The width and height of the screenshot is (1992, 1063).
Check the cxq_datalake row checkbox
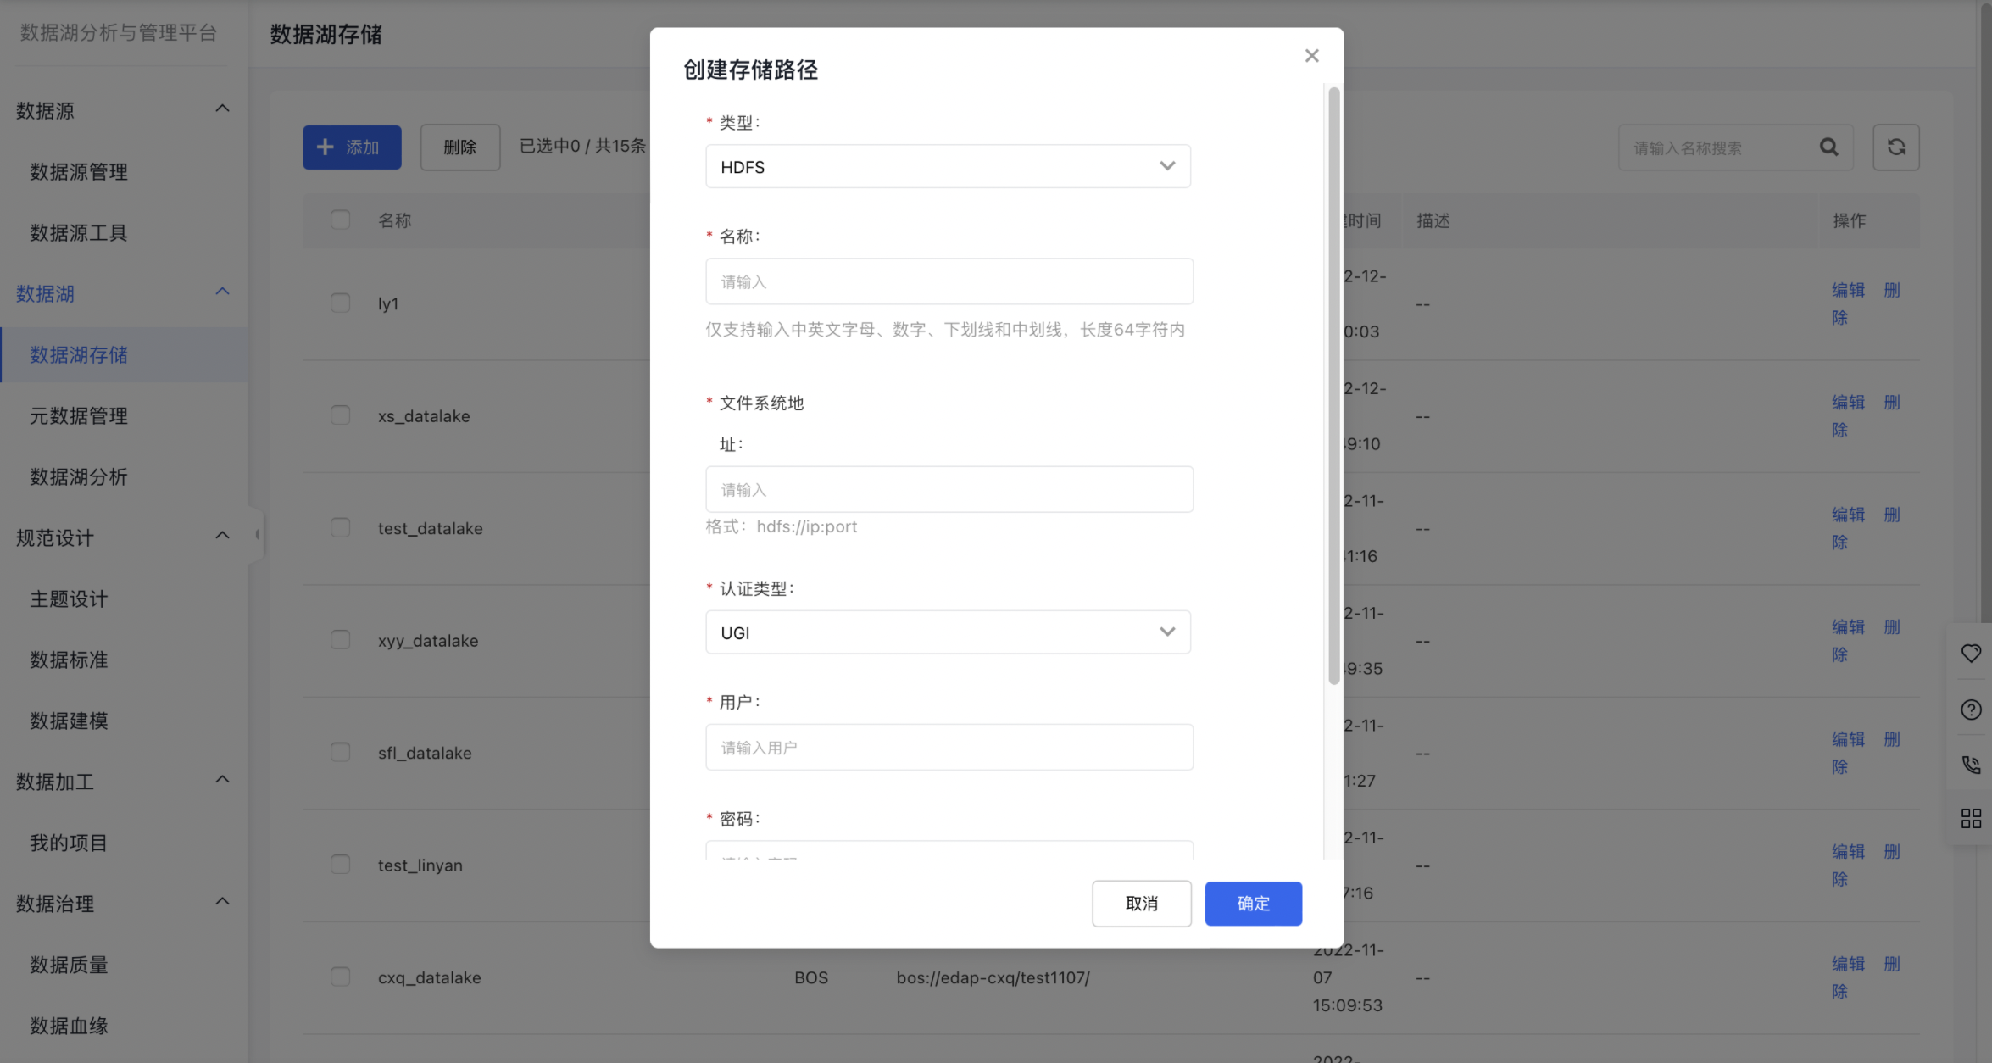tap(340, 977)
